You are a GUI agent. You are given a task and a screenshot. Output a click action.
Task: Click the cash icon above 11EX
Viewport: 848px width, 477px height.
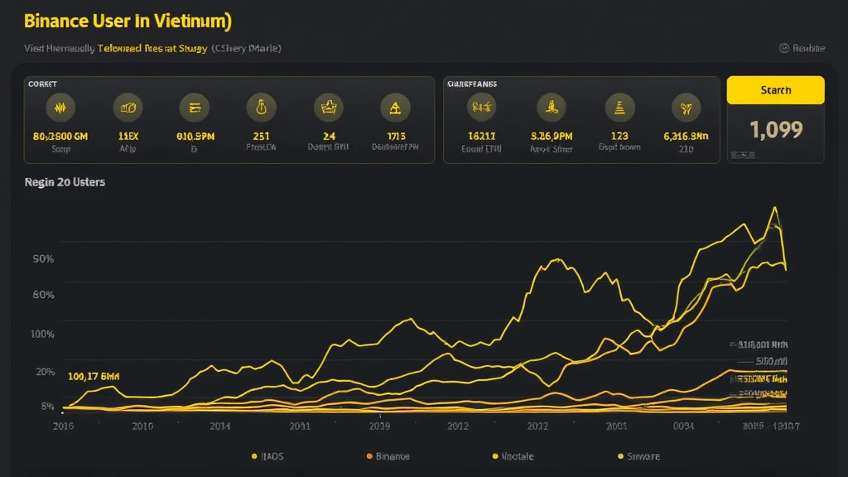coord(128,108)
